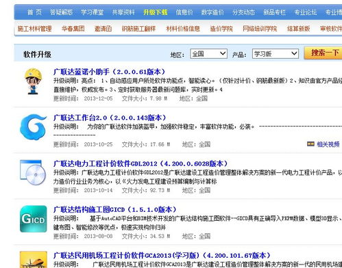Open the 学习课堂 navigation tab
Image resolution: width=342 pixels, height=268 pixels.
(x=92, y=12)
